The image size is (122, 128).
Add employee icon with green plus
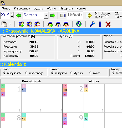[50, 24]
